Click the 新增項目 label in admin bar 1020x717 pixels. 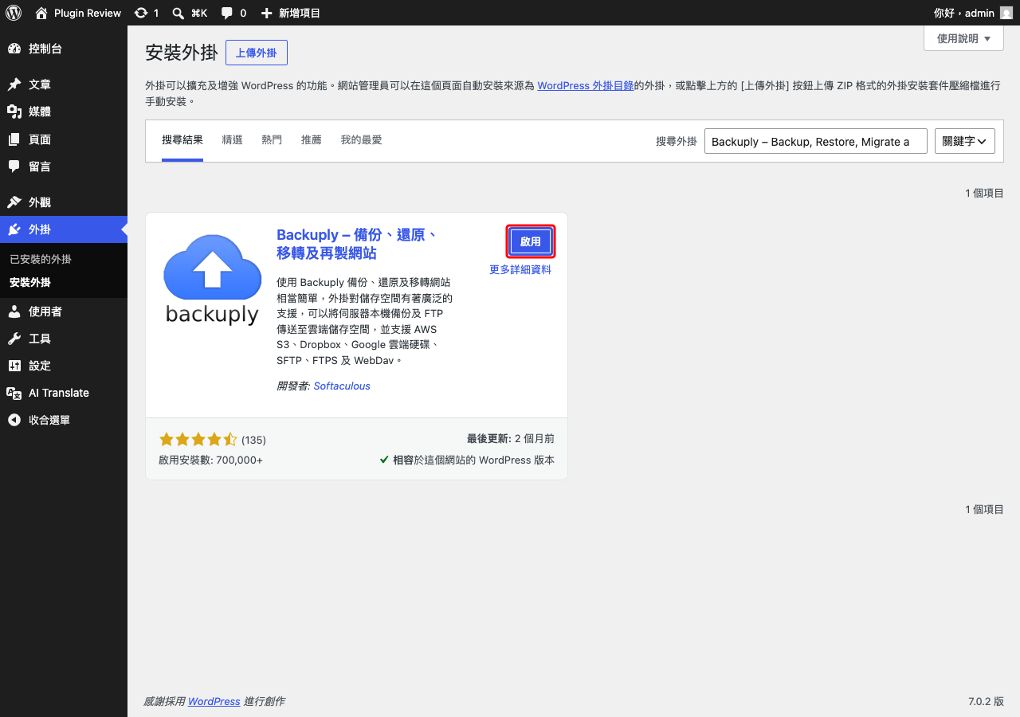point(299,13)
